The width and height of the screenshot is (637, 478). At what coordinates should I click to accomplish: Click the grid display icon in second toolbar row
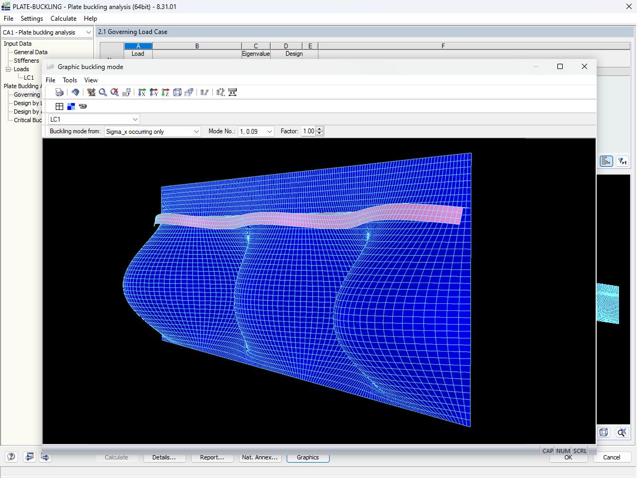point(59,106)
